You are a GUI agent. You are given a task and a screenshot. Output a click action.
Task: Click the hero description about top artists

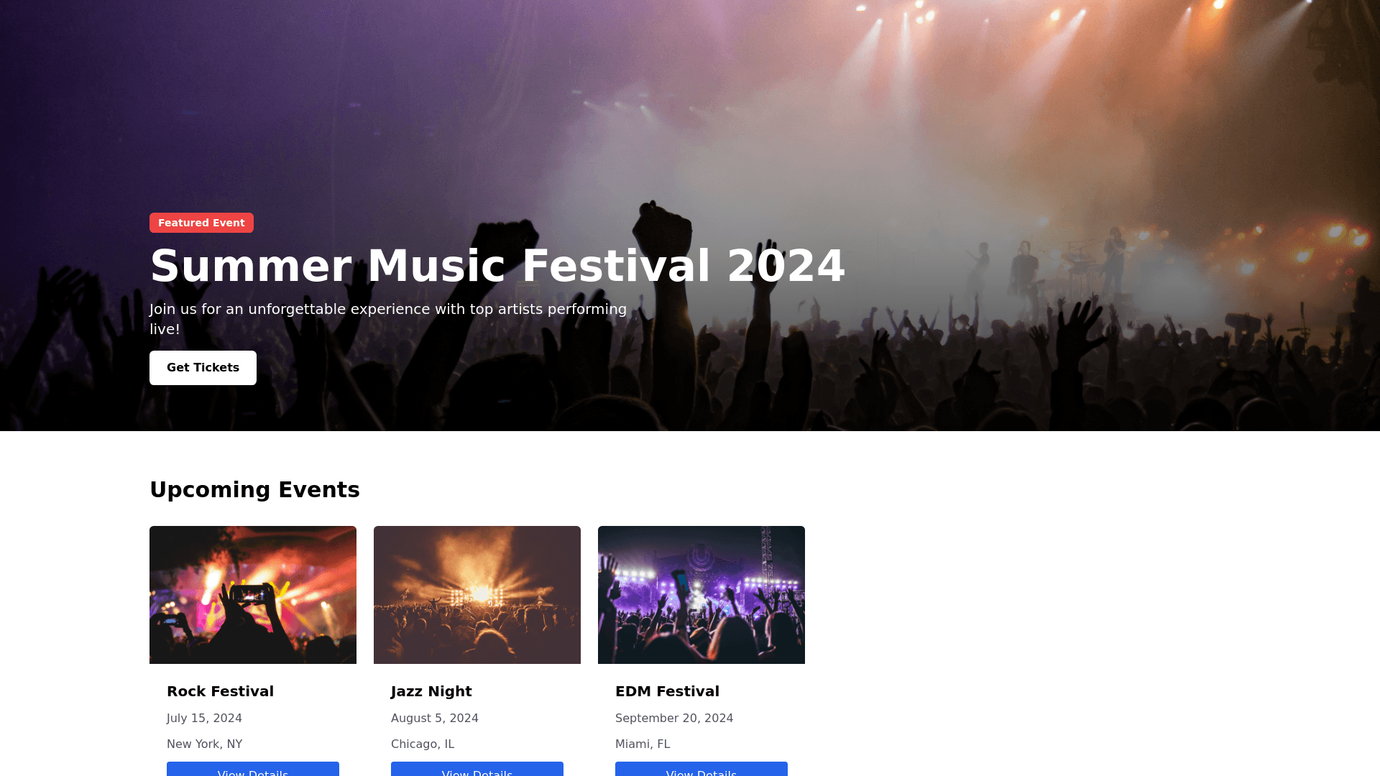tap(388, 319)
